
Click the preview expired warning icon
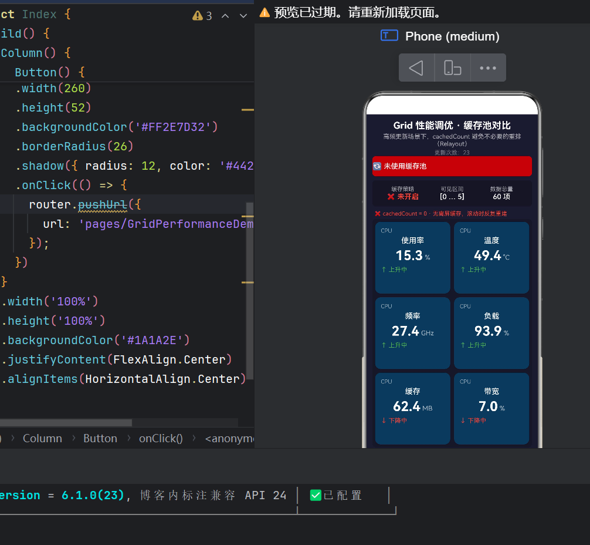(265, 12)
